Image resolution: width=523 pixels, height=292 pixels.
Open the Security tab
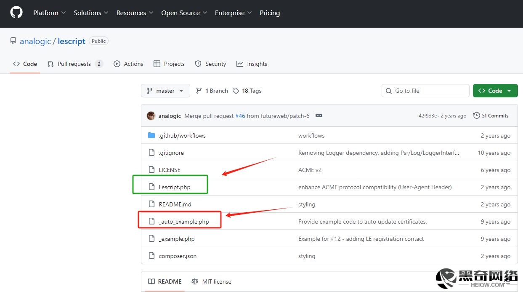(210, 64)
